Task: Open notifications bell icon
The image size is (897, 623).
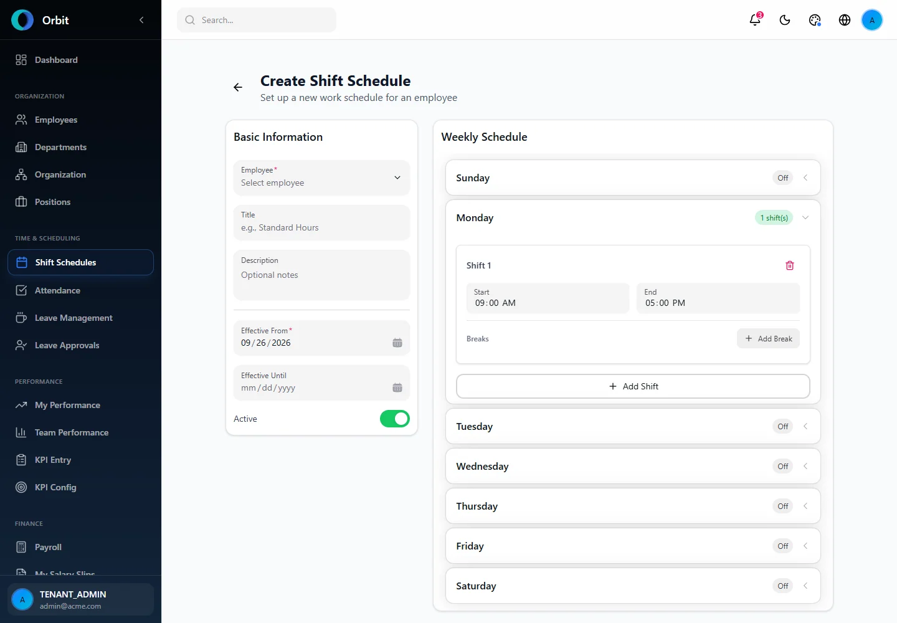Action: click(755, 20)
